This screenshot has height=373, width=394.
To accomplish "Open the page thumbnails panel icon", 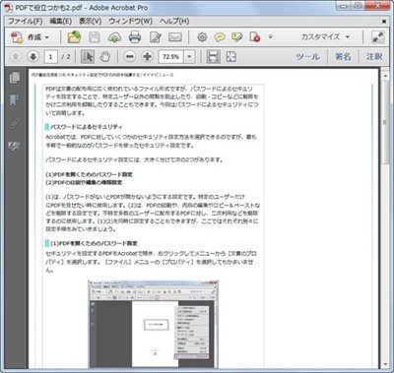I will pyautogui.click(x=15, y=78).
